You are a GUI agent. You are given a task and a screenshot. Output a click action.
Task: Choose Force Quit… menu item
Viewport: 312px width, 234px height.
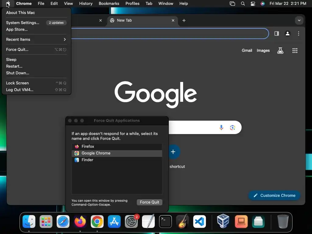tap(37, 50)
